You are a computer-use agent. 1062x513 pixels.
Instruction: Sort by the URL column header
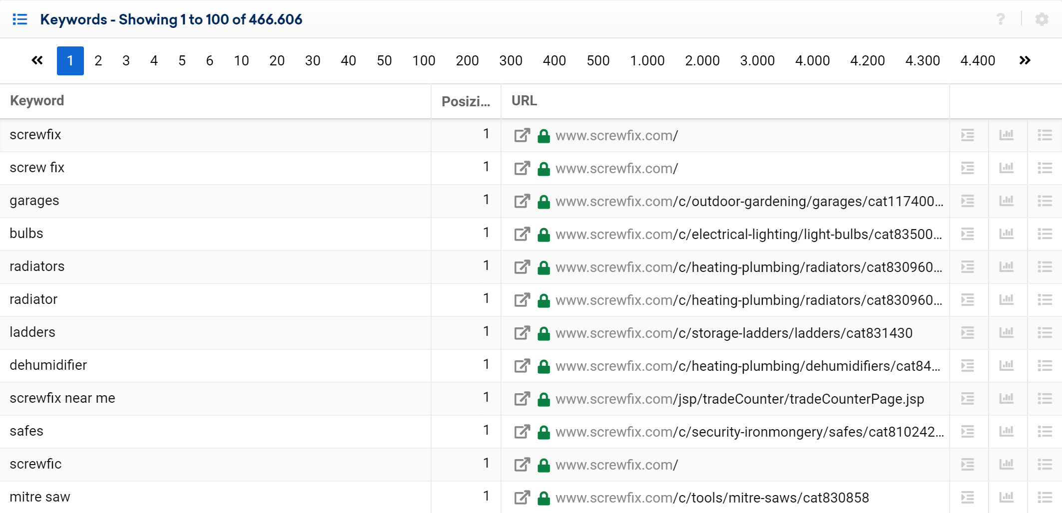coord(524,101)
